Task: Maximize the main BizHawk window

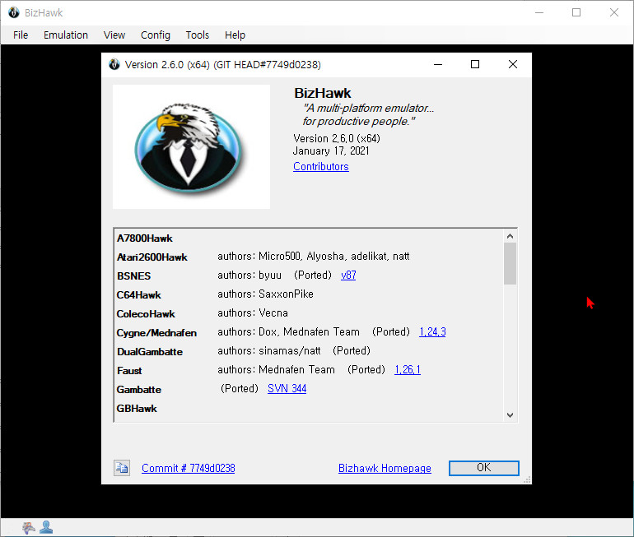Action: click(x=576, y=12)
